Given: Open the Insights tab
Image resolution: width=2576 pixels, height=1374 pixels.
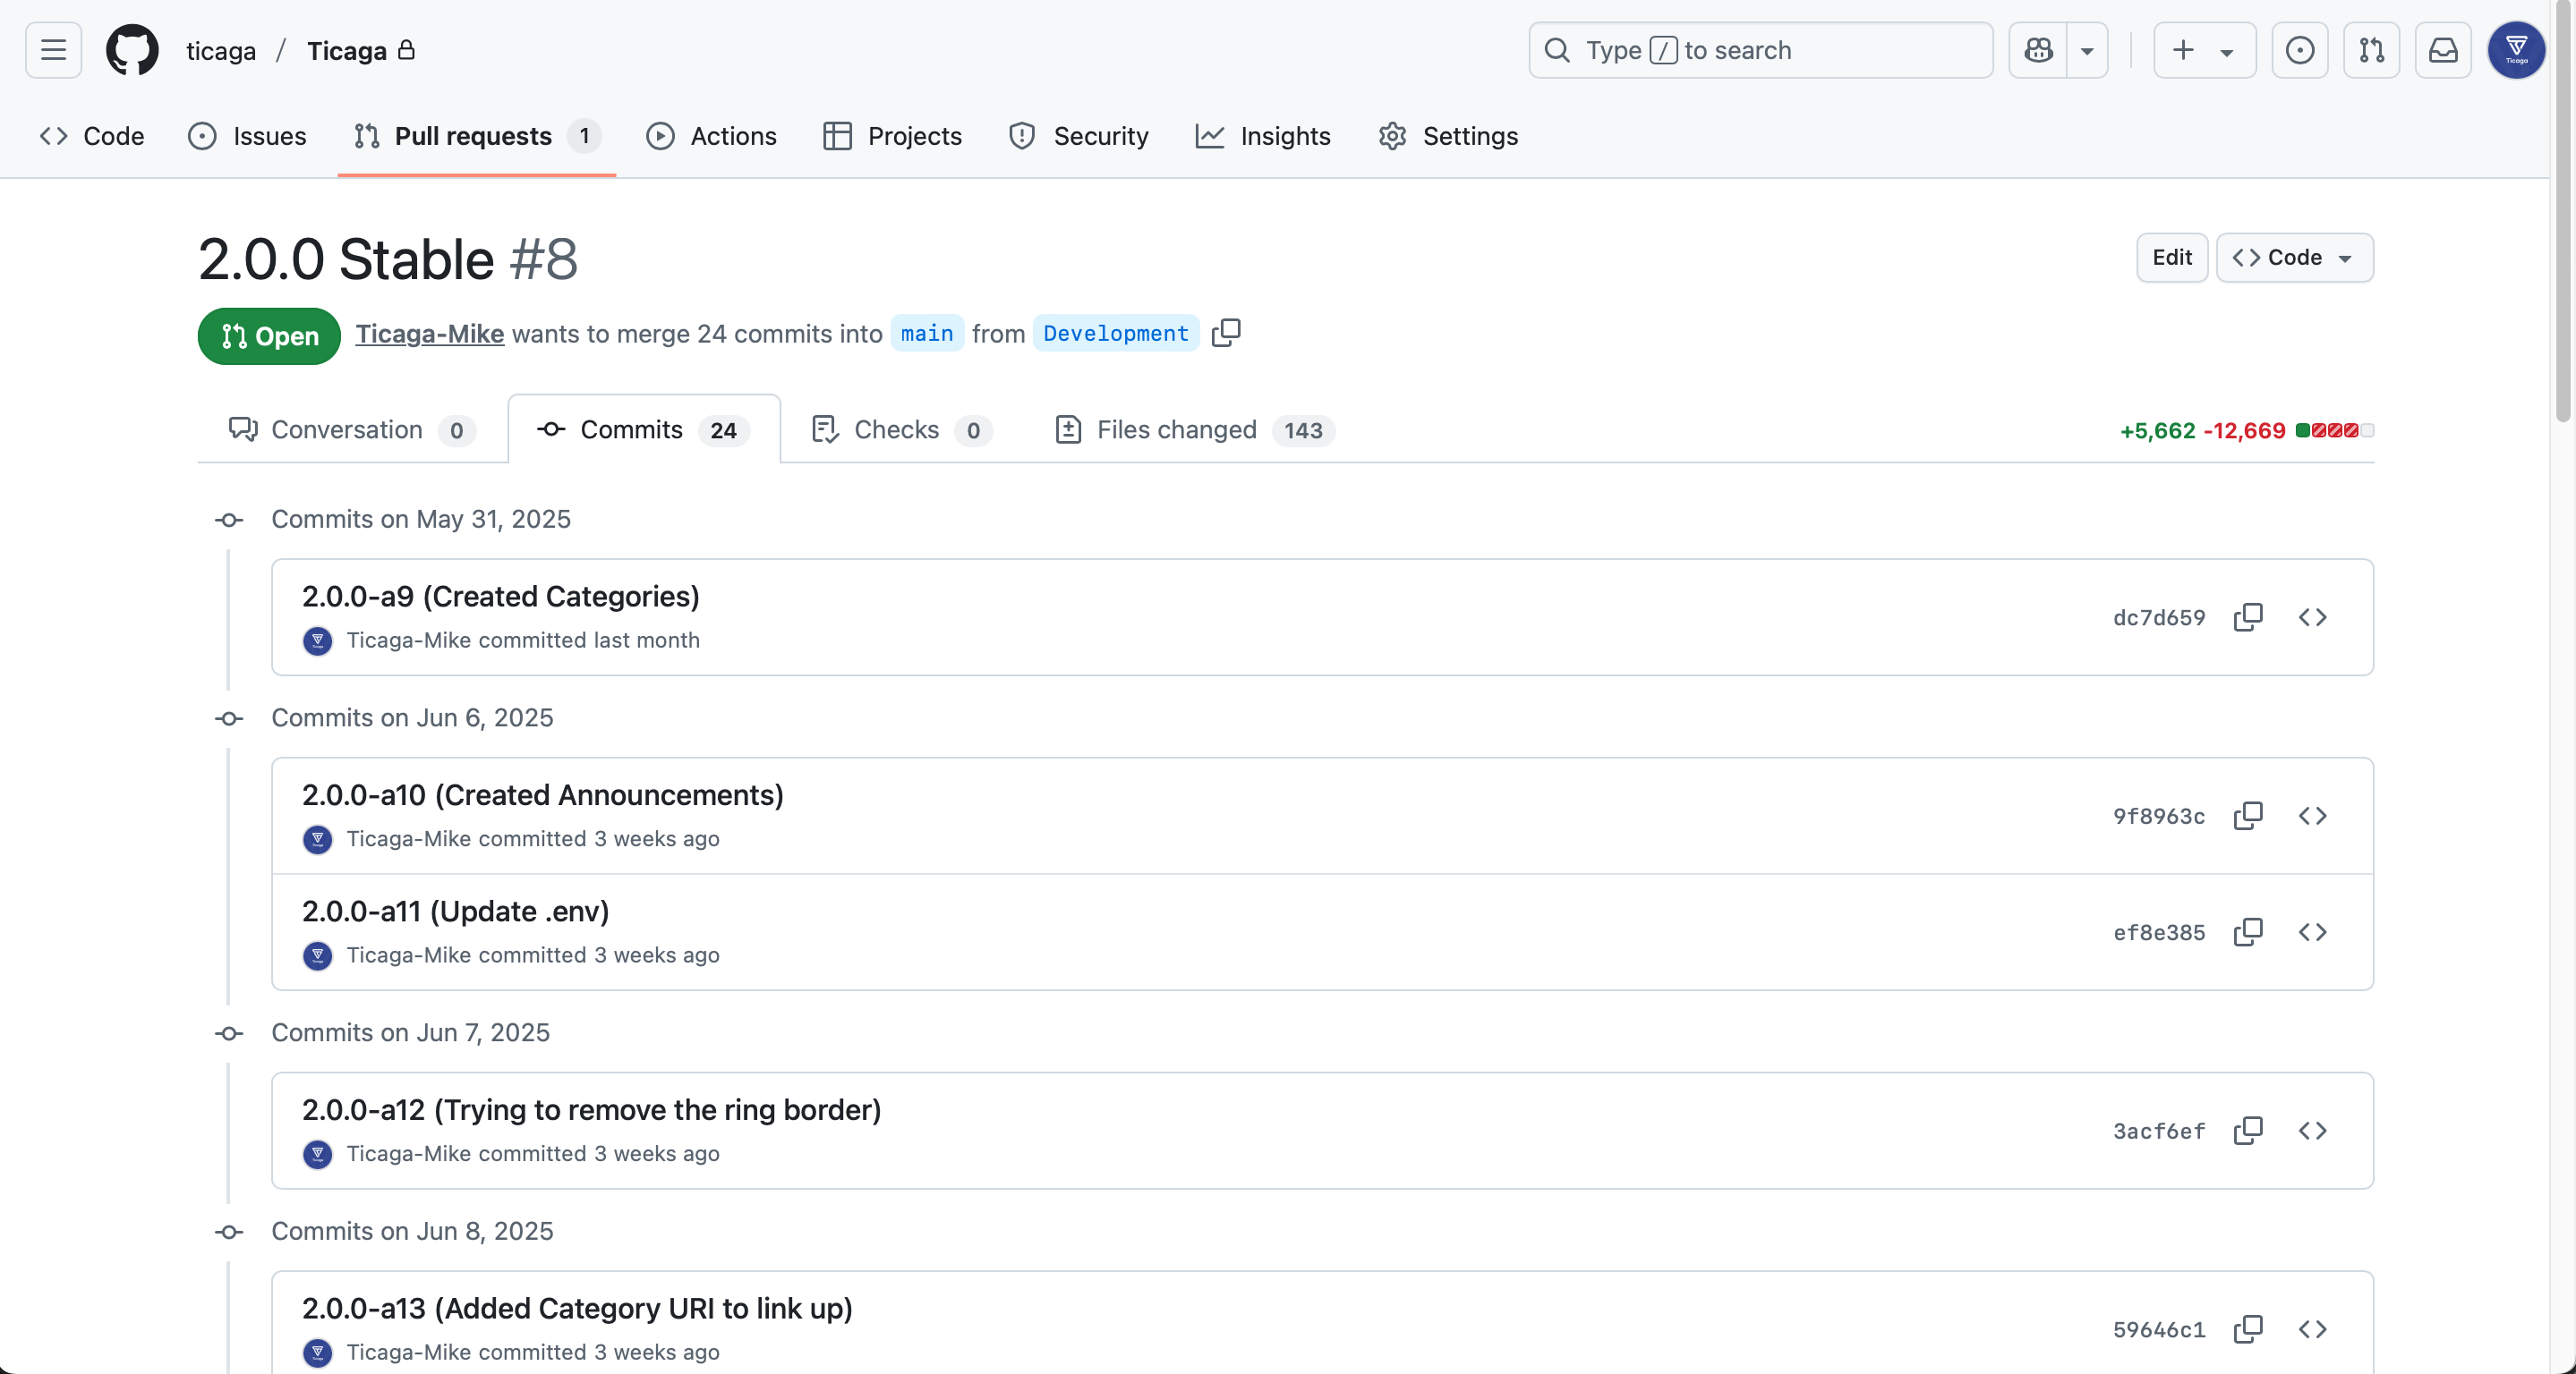Looking at the screenshot, I should tap(1263, 136).
